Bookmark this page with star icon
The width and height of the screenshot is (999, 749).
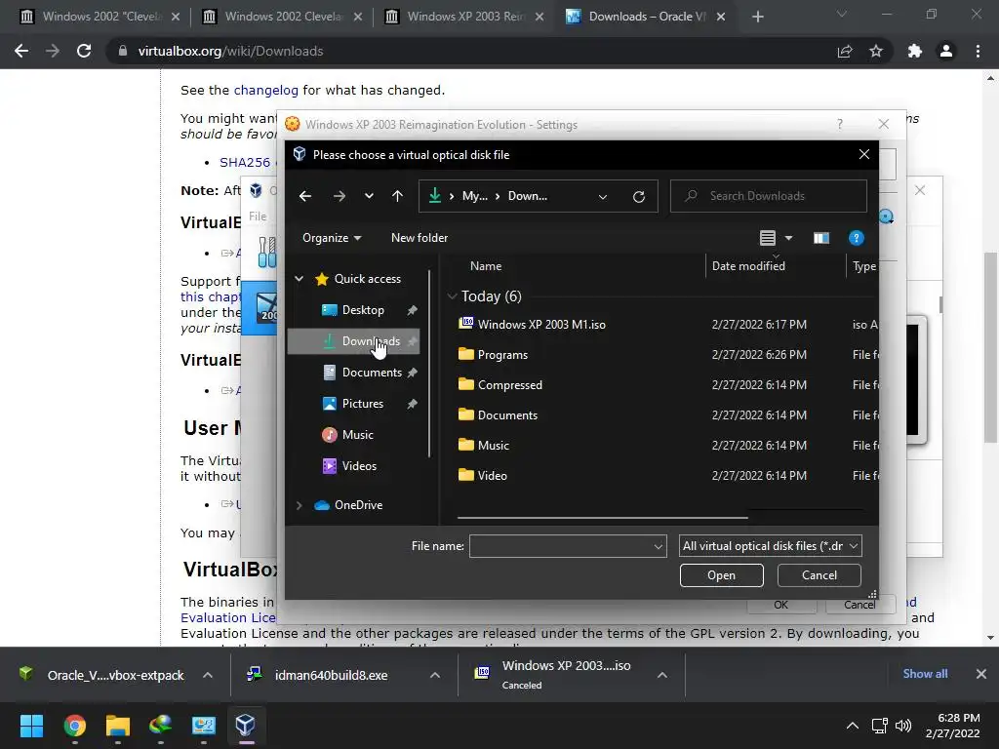click(876, 51)
